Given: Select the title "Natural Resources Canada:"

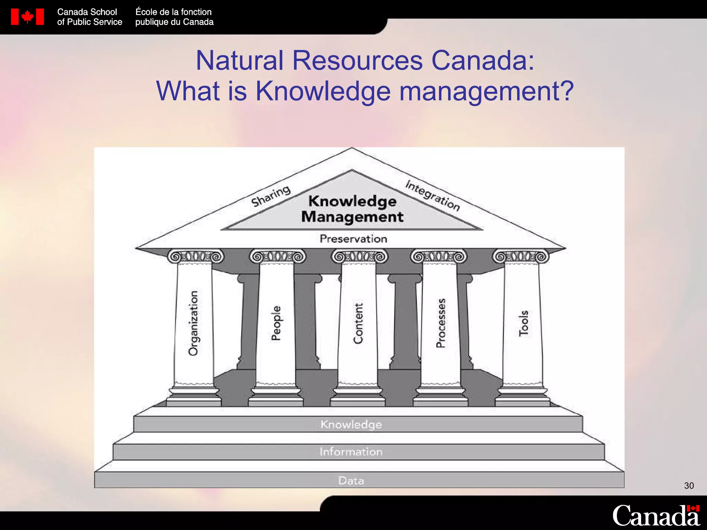Looking at the screenshot, I should coord(365,60).
